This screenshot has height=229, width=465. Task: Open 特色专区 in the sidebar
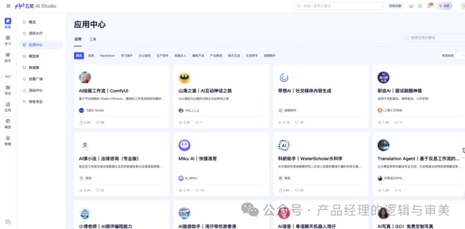tap(41, 102)
